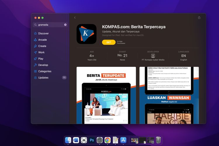
Task: Click the gramedia search field
Action: click(50, 25)
